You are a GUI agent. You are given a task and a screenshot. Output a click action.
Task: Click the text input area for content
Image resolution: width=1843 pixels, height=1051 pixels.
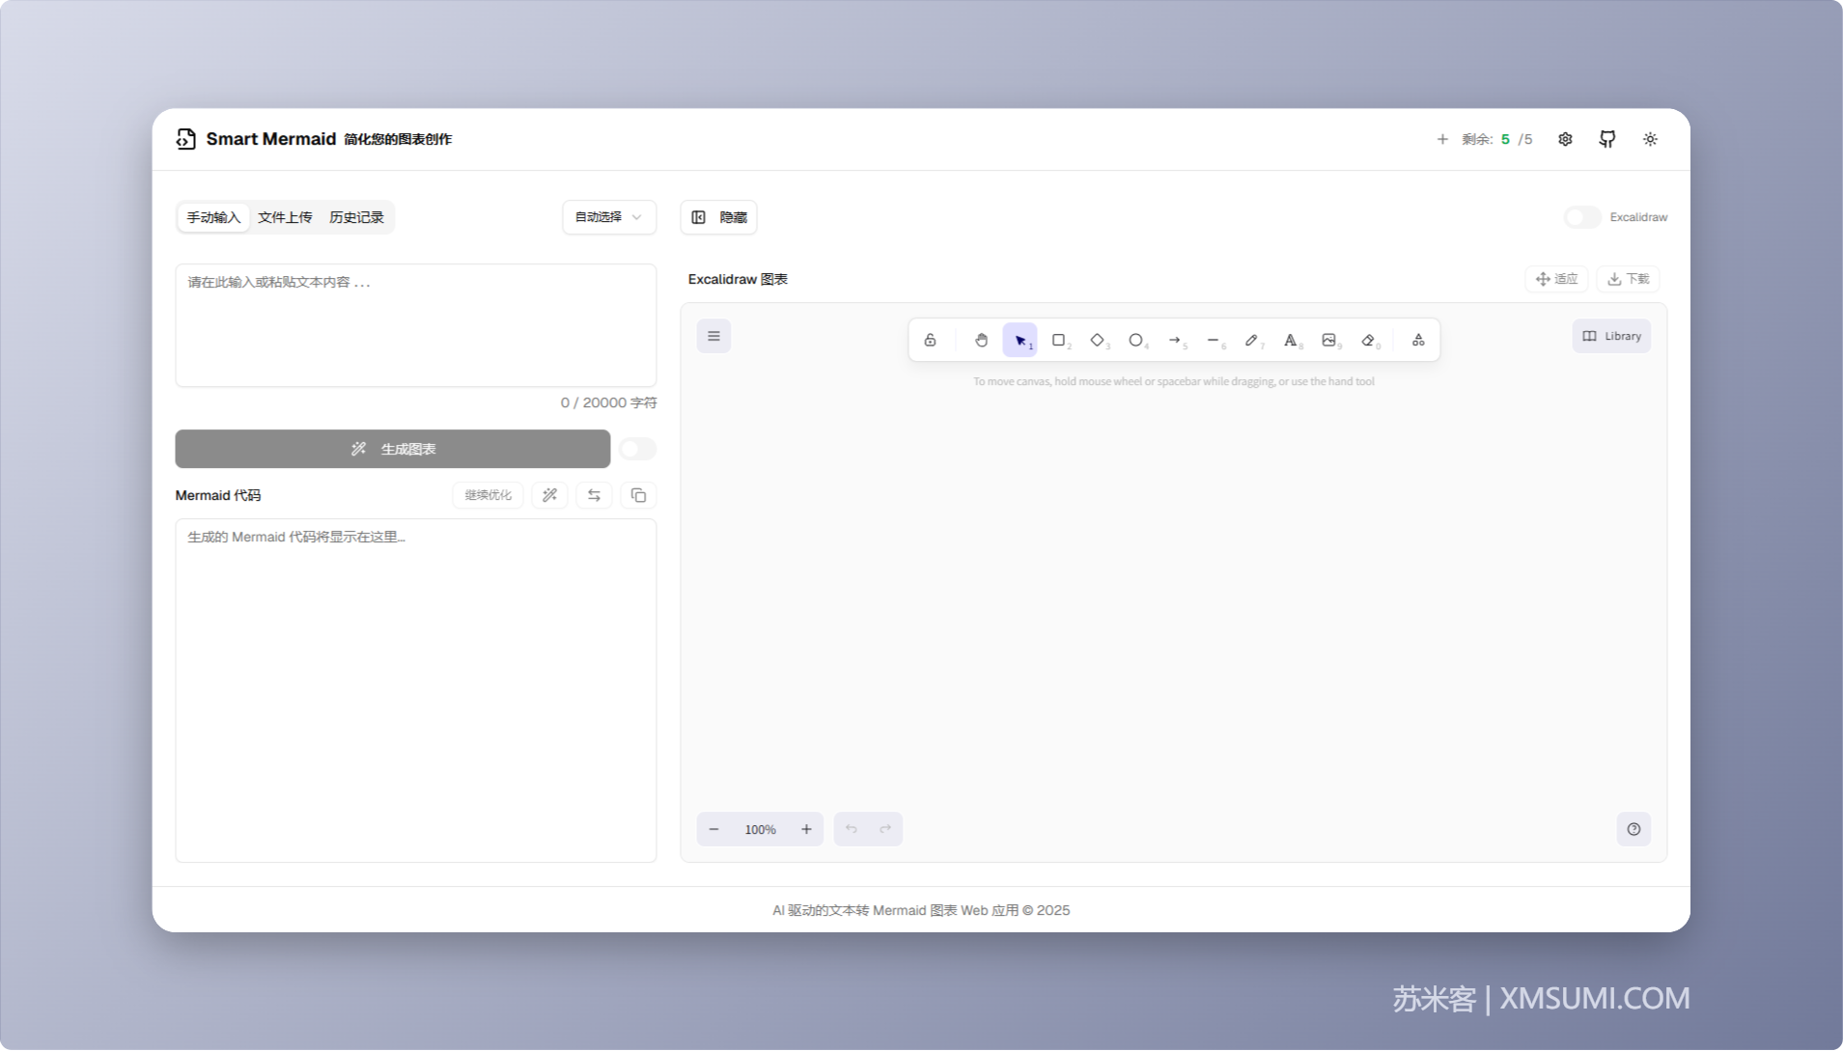click(415, 325)
